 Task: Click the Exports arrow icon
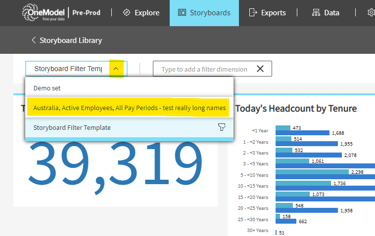(x=253, y=13)
